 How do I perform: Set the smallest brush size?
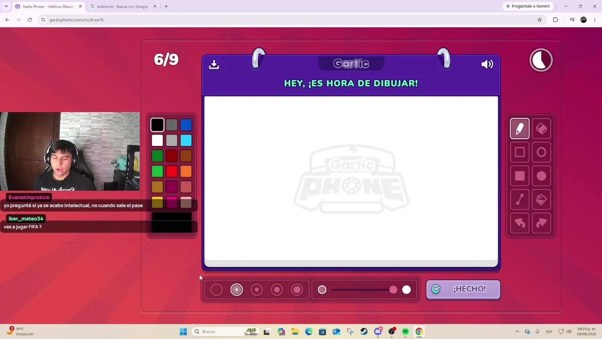click(x=216, y=290)
